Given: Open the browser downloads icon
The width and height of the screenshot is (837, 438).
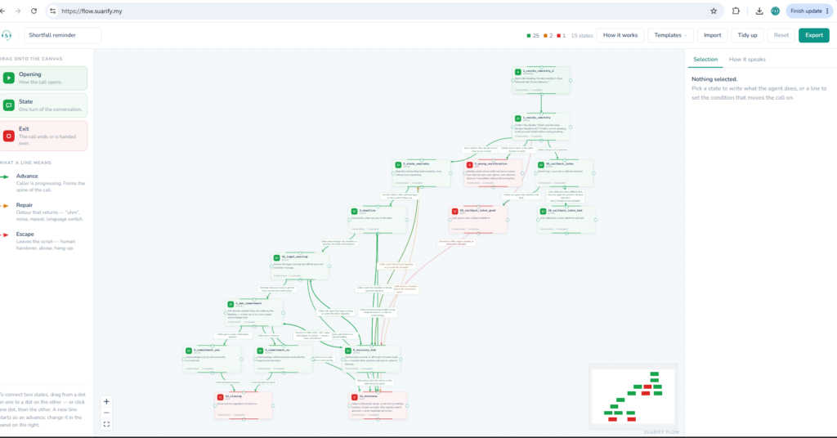Looking at the screenshot, I should coord(759,11).
